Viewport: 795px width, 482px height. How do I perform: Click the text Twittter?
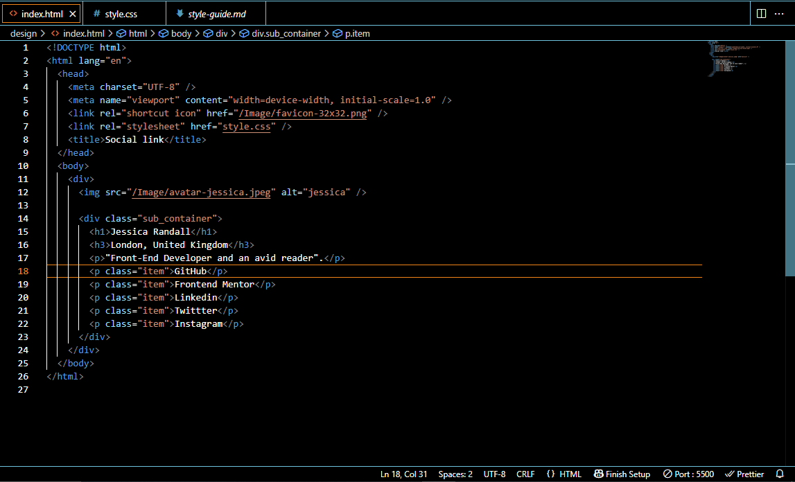click(195, 311)
